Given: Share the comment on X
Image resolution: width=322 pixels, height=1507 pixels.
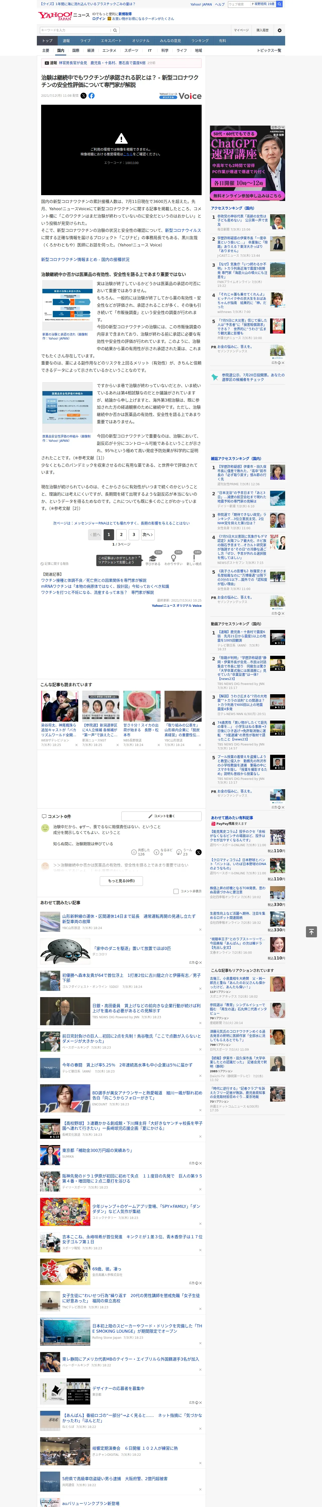Looking at the screenshot, I should click(198, 852).
